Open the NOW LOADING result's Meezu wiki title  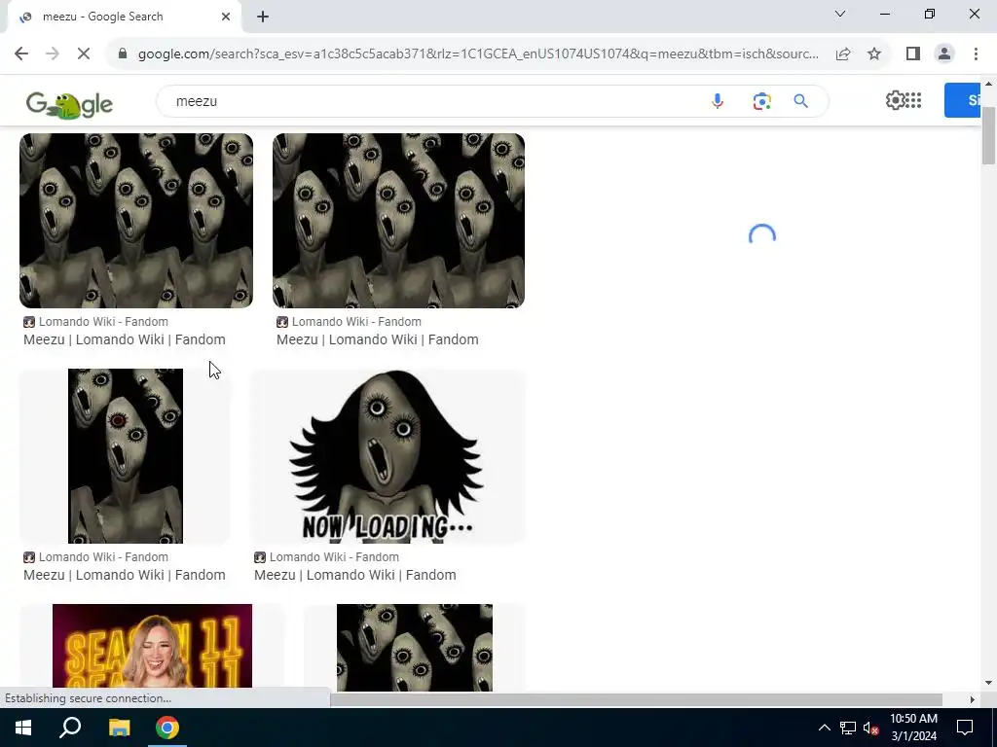pyautogui.click(x=355, y=575)
